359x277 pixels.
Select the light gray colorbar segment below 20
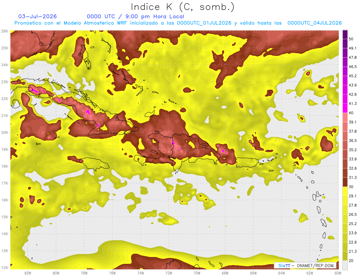coord(345,265)
